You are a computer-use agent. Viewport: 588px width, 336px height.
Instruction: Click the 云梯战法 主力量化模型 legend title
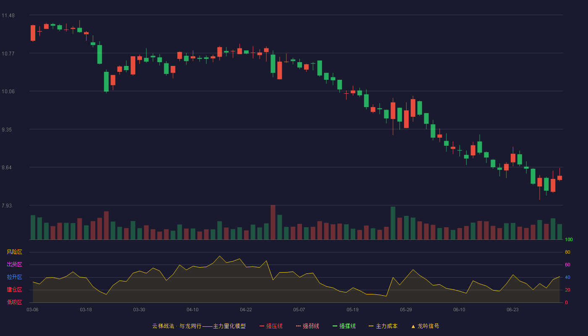[x=199, y=326]
